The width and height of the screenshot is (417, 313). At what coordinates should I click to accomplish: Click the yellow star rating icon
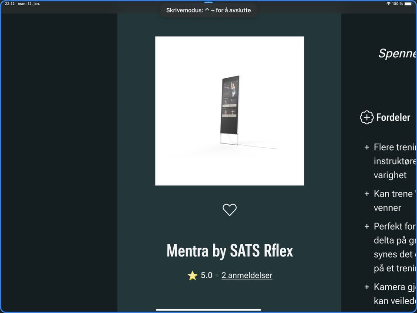[x=192, y=276]
